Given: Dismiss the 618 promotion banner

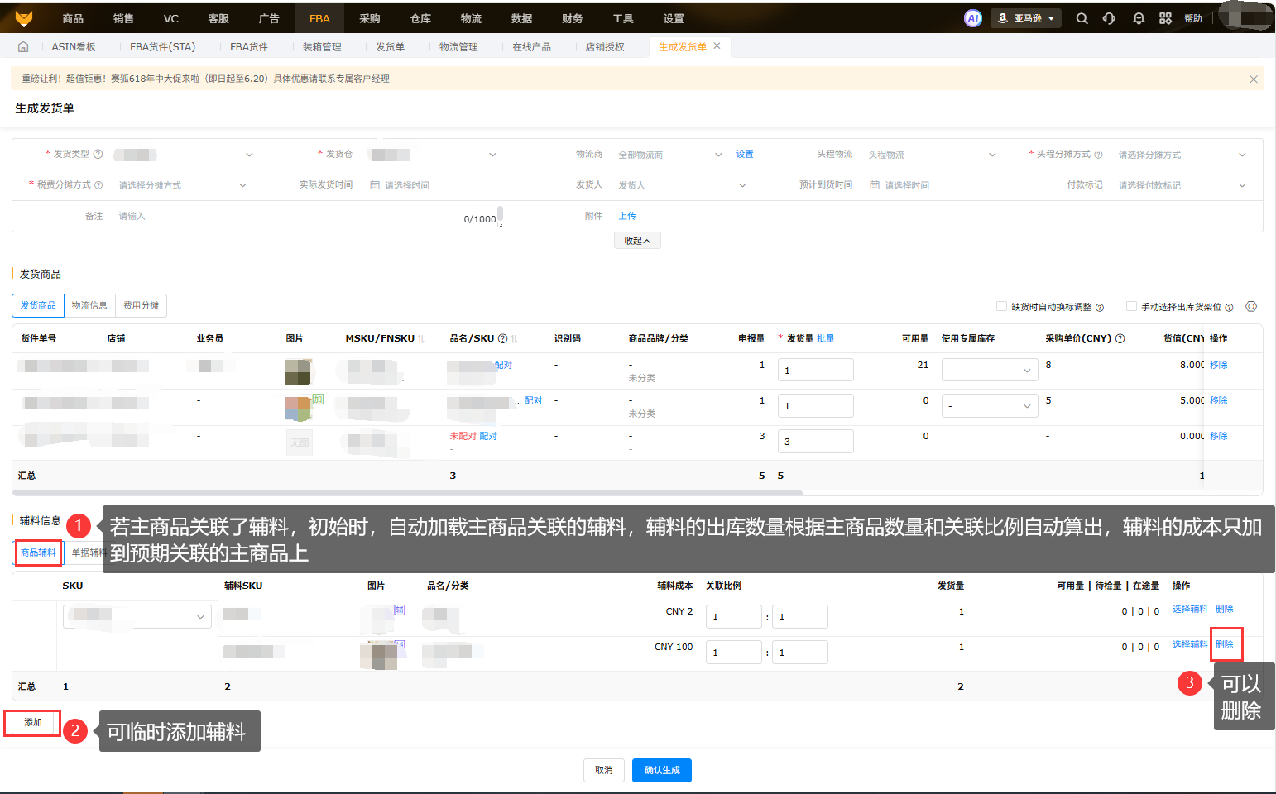Looking at the screenshot, I should pos(1254,79).
